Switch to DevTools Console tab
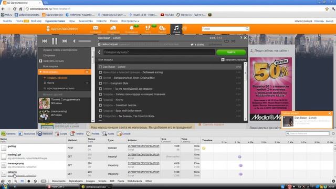 click(x=124, y=134)
